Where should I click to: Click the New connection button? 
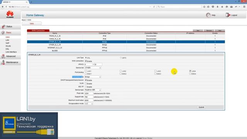(x=198, y=31)
